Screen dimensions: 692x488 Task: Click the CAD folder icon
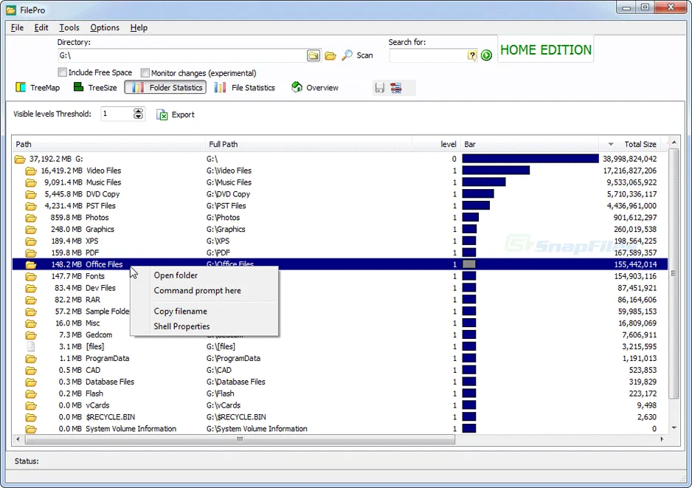click(x=30, y=370)
